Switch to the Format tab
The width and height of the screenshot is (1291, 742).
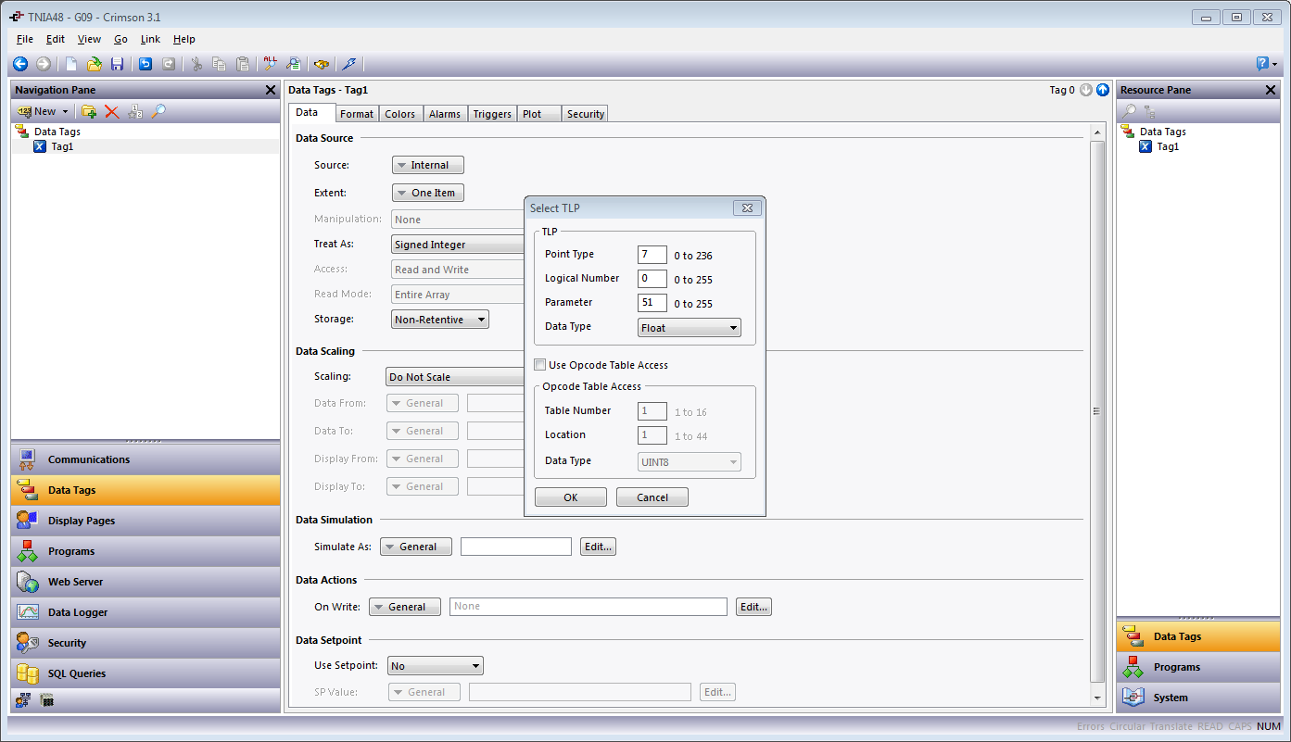(x=357, y=114)
